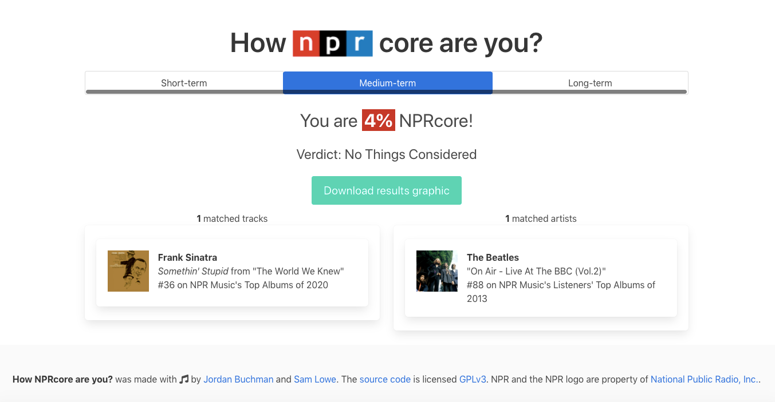Open Sam Lowe link in footer
Viewport: 775px width, 402px height.
[x=315, y=379]
